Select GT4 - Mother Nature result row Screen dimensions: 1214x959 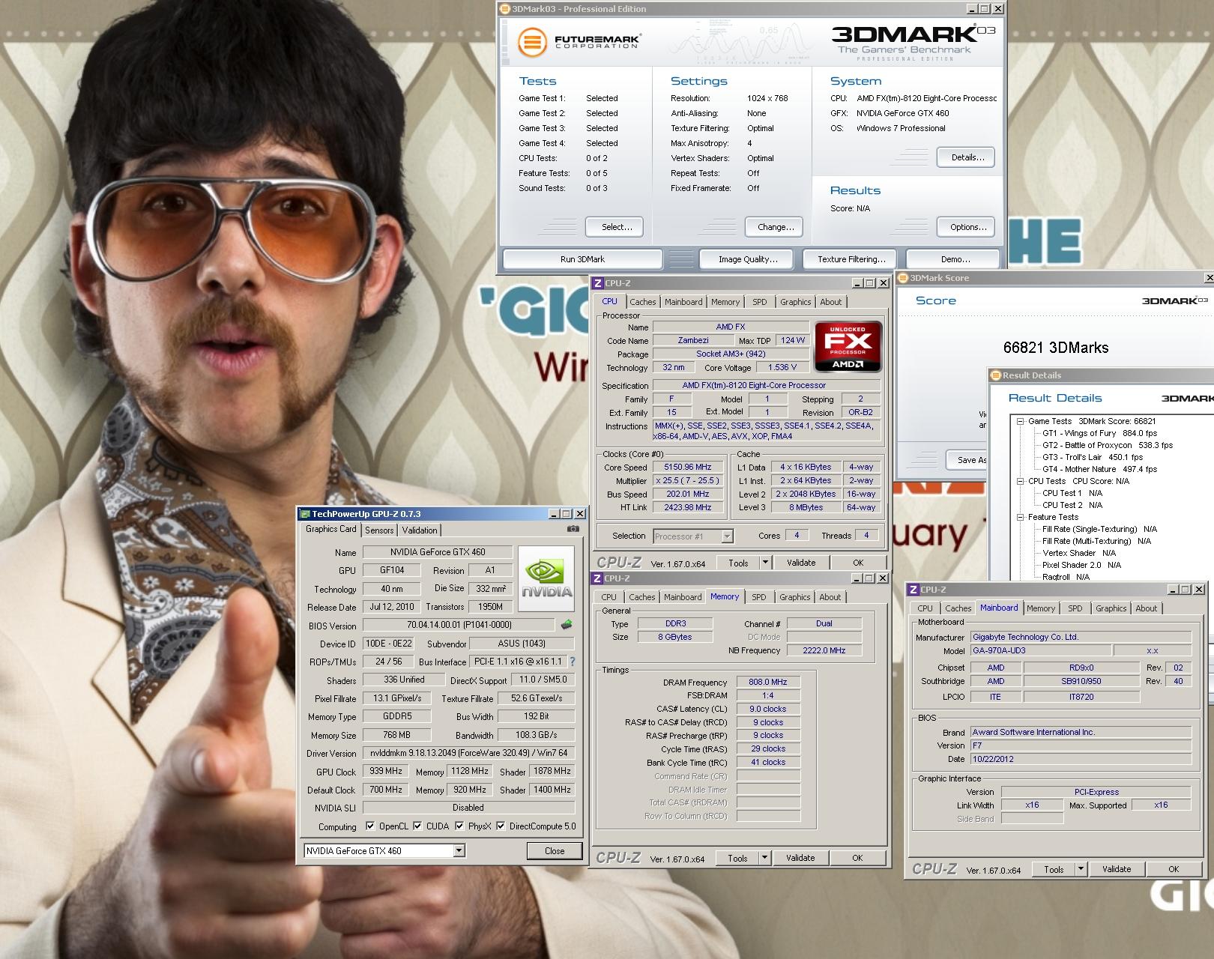click(x=1099, y=469)
